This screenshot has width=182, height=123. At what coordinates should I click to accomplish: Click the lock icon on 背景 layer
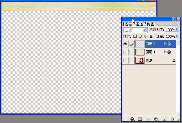click(x=174, y=60)
